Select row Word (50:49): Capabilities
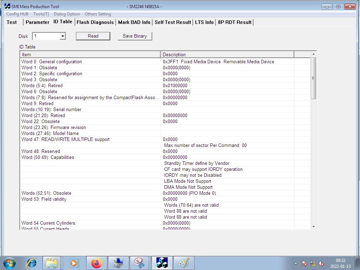 pos(165,157)
